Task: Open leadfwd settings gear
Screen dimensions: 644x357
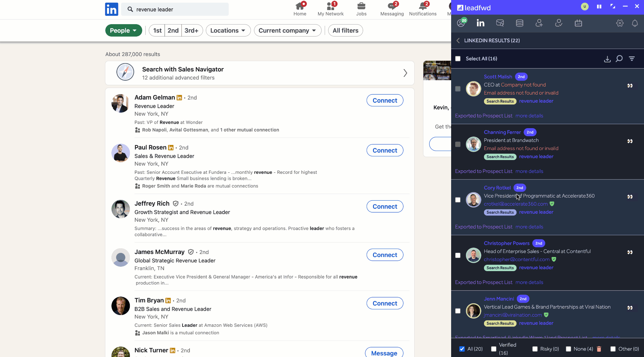Action: (x=620, y=23)
